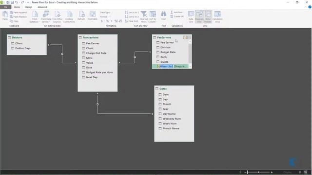Expand the AutoSum dropdown arrow
Image resolution: width=312 pixels, height=175 pixels.
point(184,12)
